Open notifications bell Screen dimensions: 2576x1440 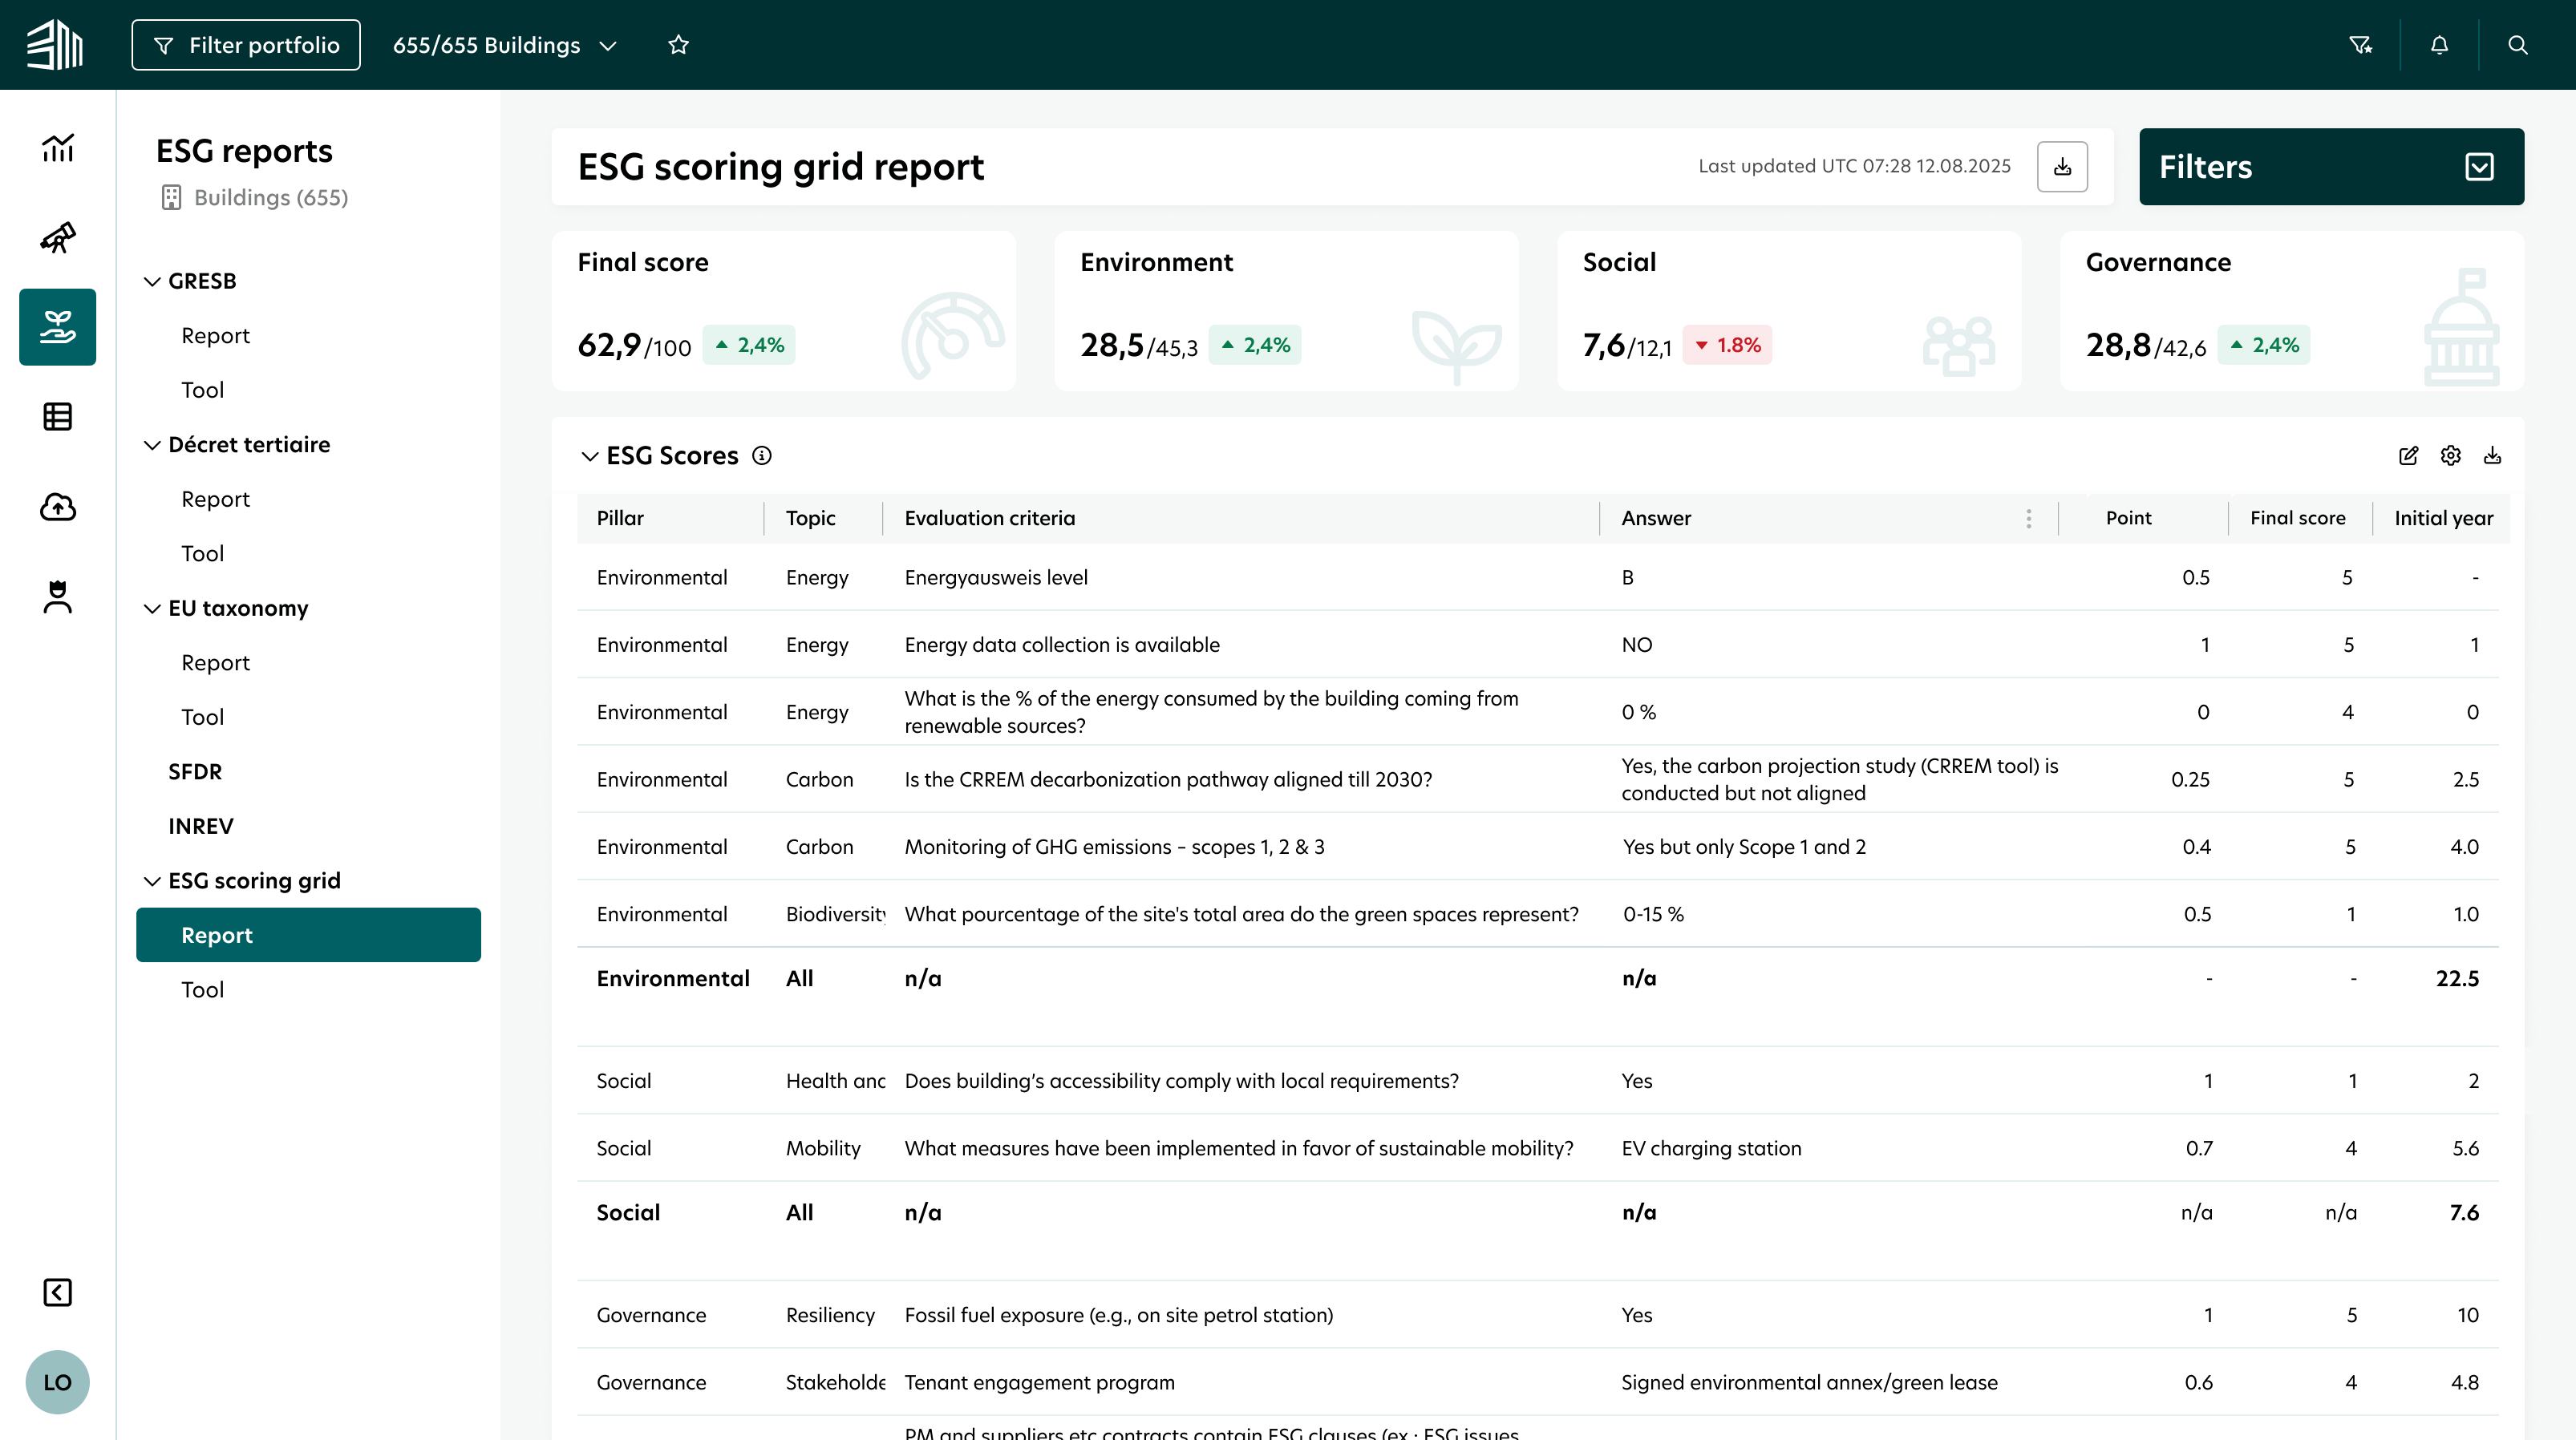point(2440,45)
